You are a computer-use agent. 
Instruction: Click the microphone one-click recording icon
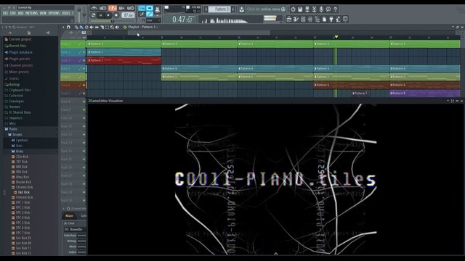coord(321,9)
